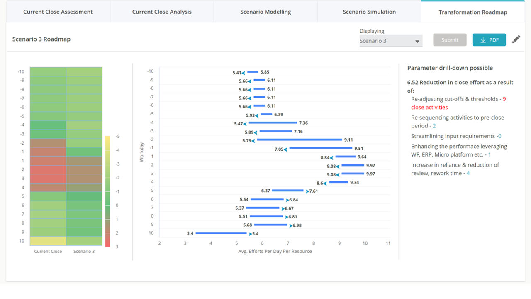
Task: Click the arrow marker next to 7.05
Action: pos(285,149)
